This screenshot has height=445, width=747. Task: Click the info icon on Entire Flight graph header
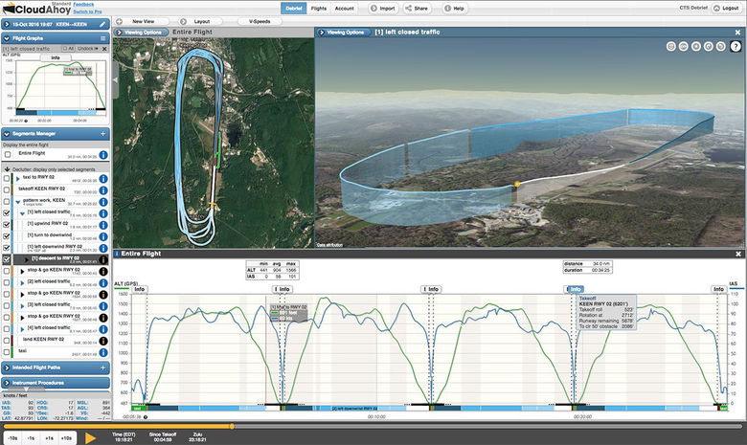click(x=117, y=254)
